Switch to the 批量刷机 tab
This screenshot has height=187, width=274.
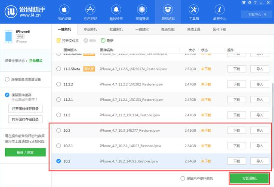(x=116, y=30)
